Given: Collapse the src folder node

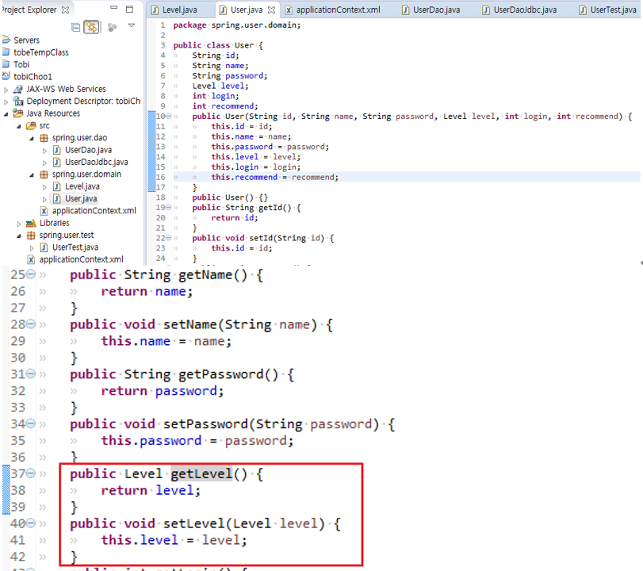Looking at the screenshot, I should [x=19, y=126].
